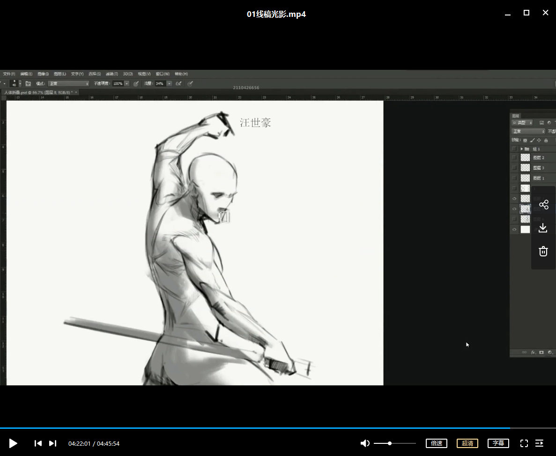The width and height of the screenshot is (556, 456).
Task: Play the video
Action: 13,443
